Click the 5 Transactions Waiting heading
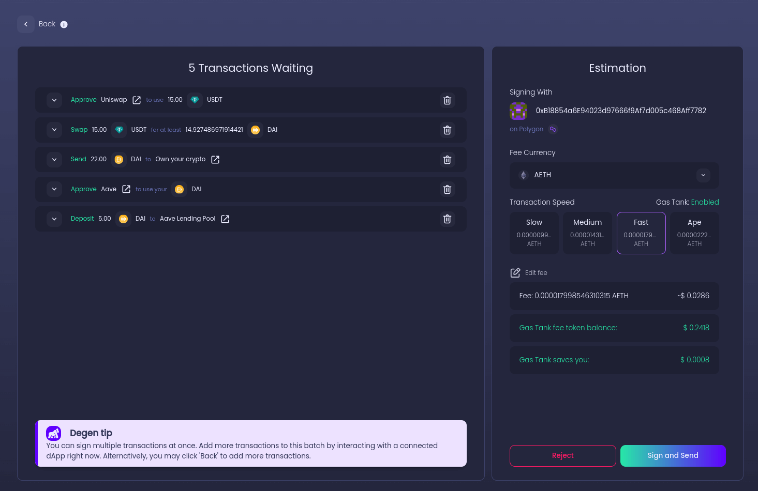758x491 pixels. point(250,68)
